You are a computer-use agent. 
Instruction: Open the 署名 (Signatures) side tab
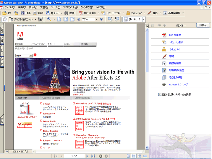coord(2,40)
